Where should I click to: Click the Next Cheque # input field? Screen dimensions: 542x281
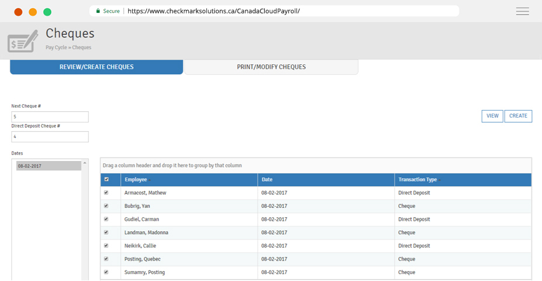click(x=50, y=117)
